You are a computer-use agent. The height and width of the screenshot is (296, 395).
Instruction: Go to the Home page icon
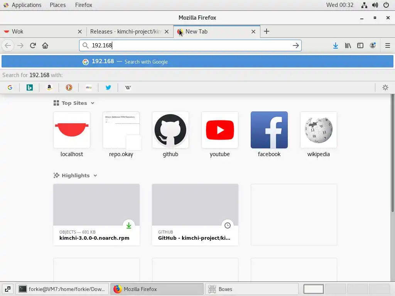pos(45,45)
